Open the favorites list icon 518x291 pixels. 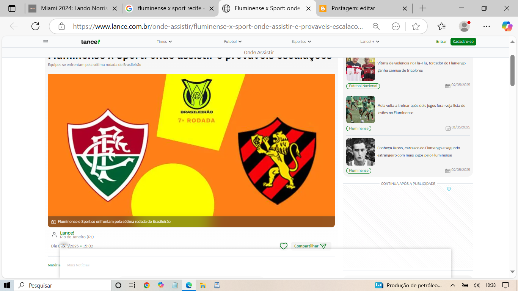tap(441, 27)
